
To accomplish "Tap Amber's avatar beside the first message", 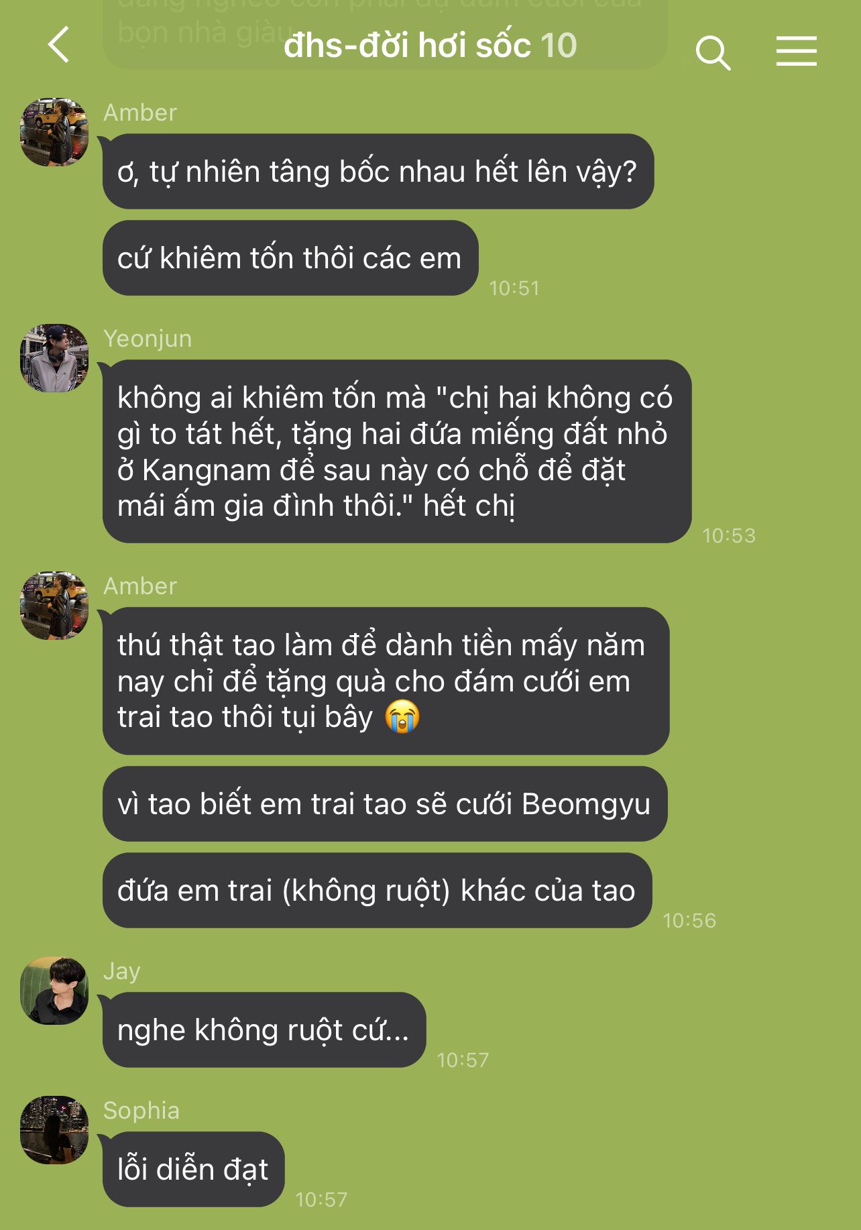I will click(x=54, y=132).
